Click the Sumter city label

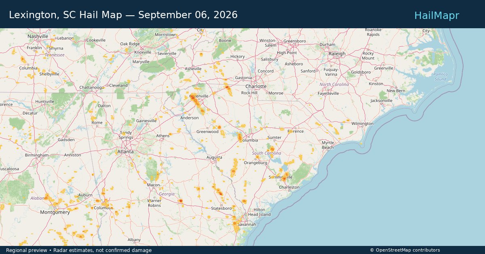(274, 138)
